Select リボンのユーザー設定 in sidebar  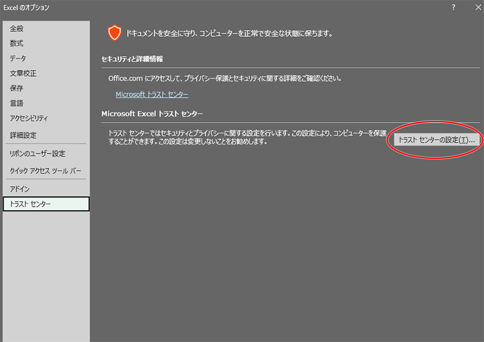[x=38, y=153]
